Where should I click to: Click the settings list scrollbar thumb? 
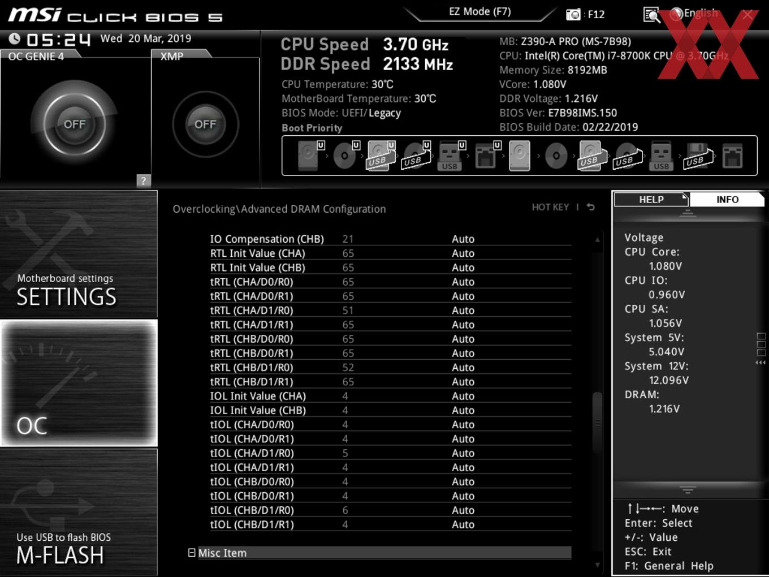pyautogui.click(x=597, y=423)
